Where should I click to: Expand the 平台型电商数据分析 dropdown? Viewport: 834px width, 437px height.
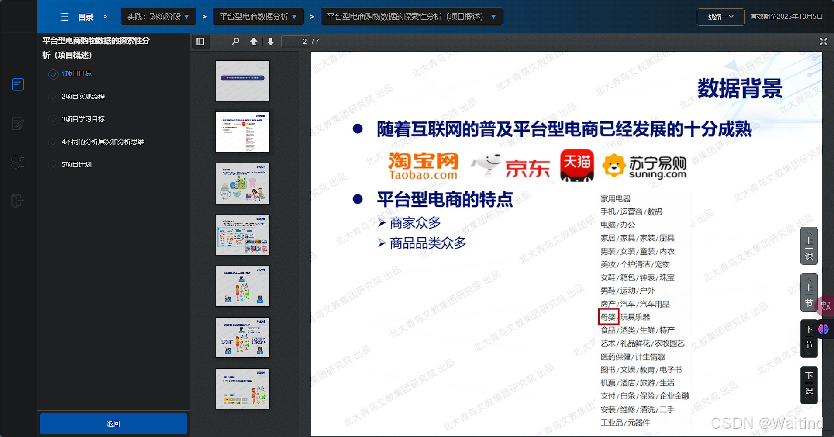click(x=258, y=17)
